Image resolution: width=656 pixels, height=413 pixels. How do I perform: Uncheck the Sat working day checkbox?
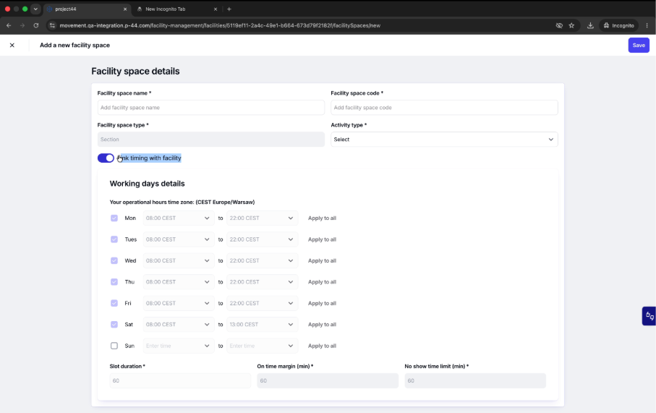[114, 324]
